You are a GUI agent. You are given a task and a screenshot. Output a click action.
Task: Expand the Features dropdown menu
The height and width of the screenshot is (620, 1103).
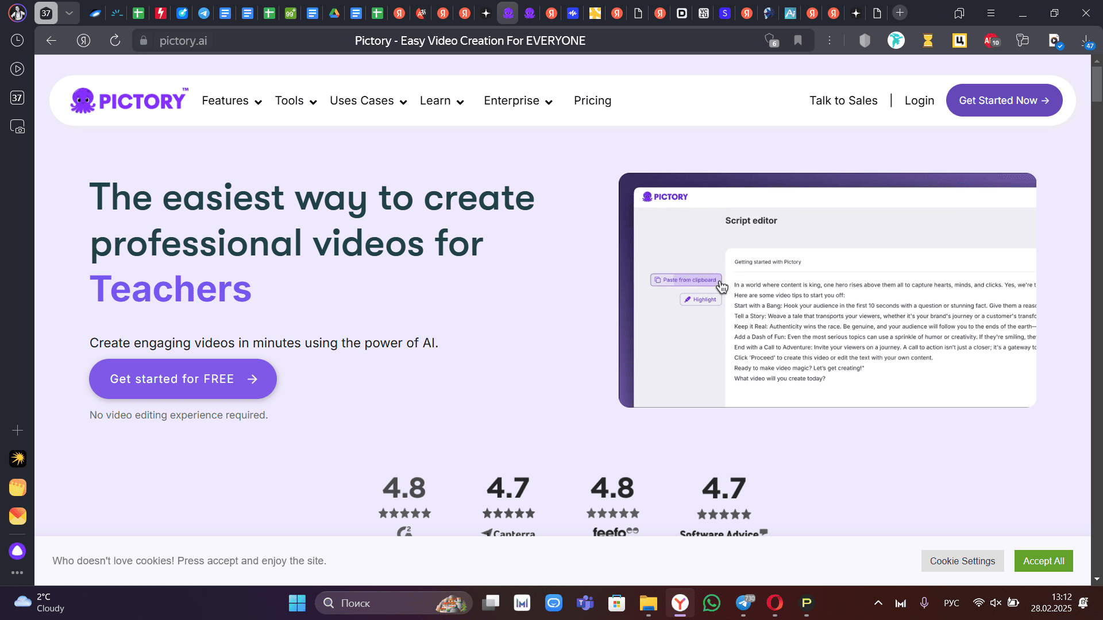[x=232, y=100]
